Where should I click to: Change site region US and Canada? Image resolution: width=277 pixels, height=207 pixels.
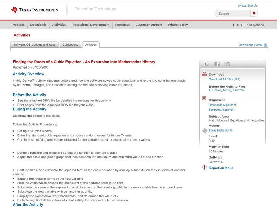tap(253, 25)
